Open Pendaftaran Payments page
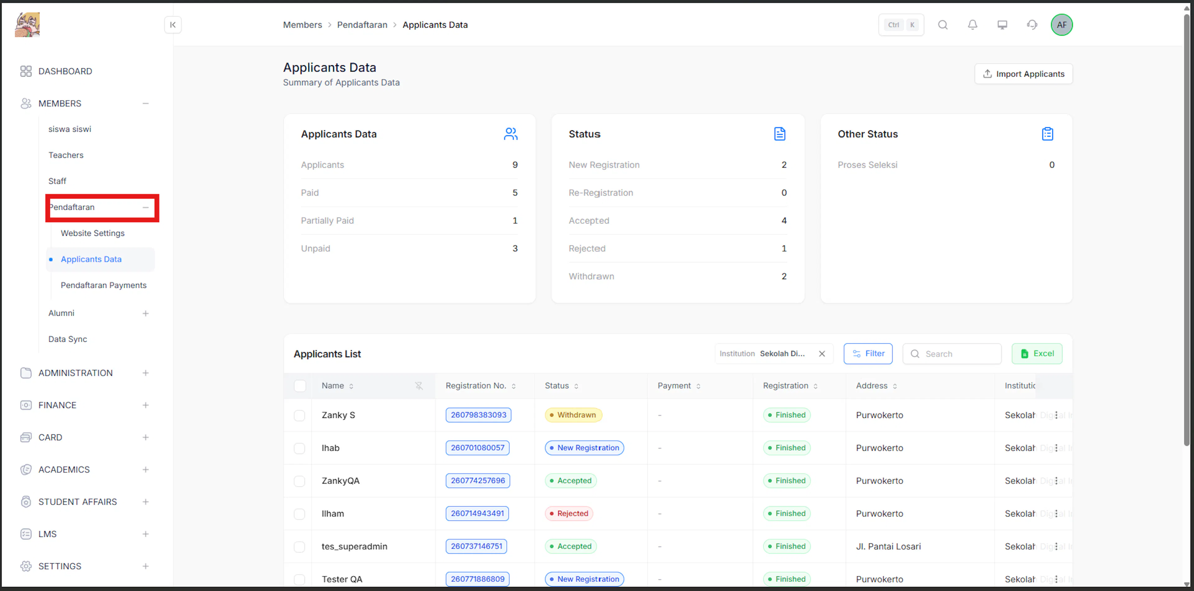This screenshot has height=591, width=1194. pos(103,285)
